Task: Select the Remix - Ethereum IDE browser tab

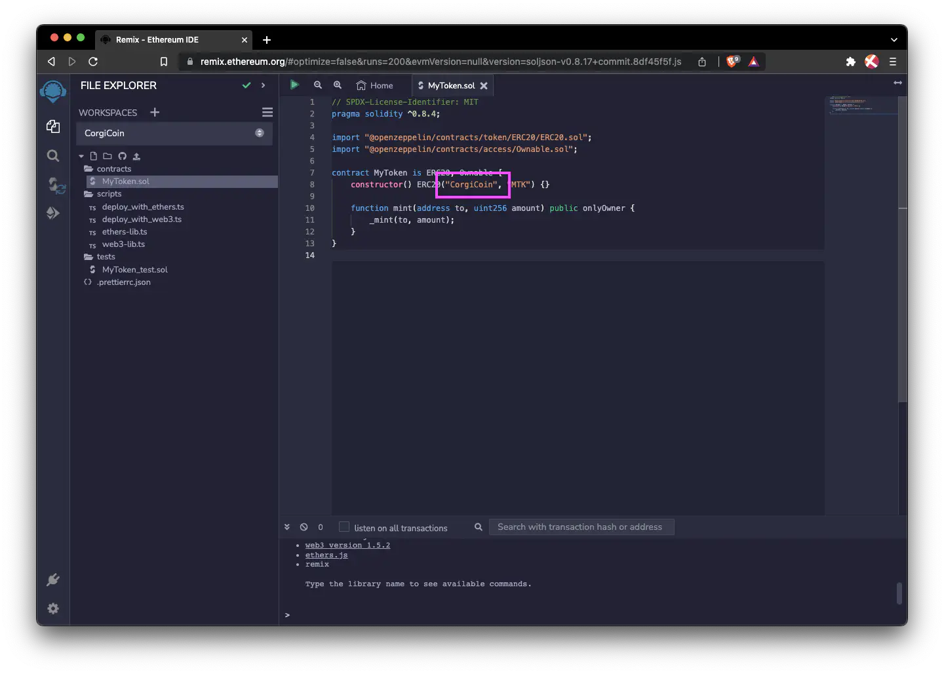Action: (x=174, y=40)
